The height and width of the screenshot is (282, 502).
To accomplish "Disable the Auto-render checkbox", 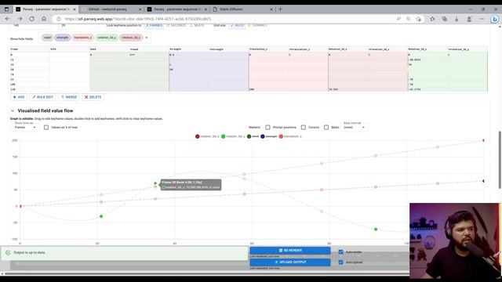I will 340,252.
